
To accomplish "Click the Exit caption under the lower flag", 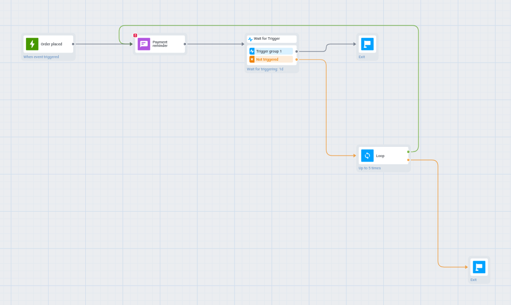I will pos(474,280).
